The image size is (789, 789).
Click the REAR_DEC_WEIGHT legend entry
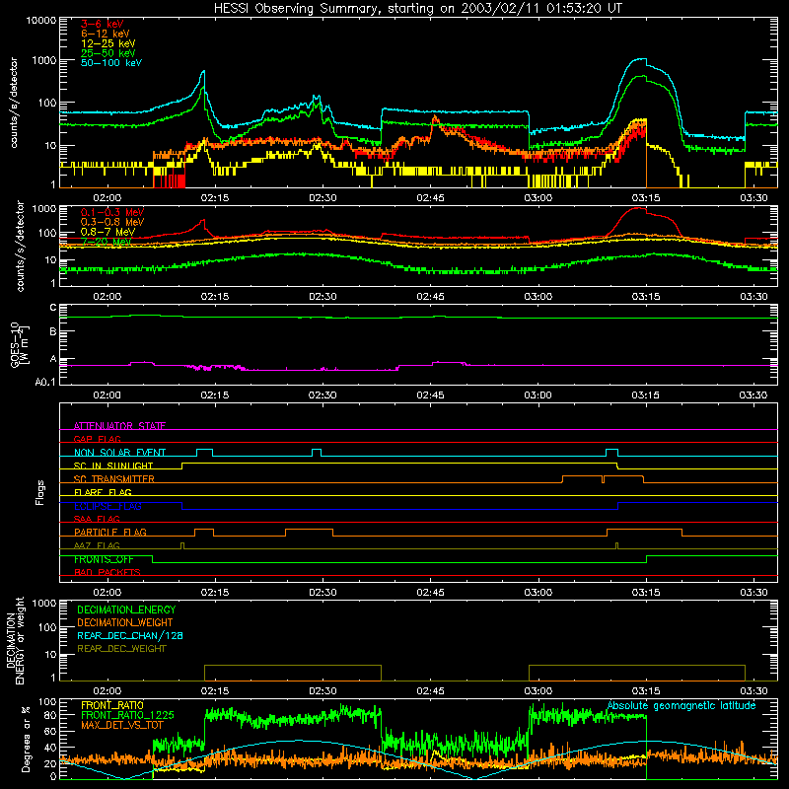pyautogui.click(x=121, y=649)
